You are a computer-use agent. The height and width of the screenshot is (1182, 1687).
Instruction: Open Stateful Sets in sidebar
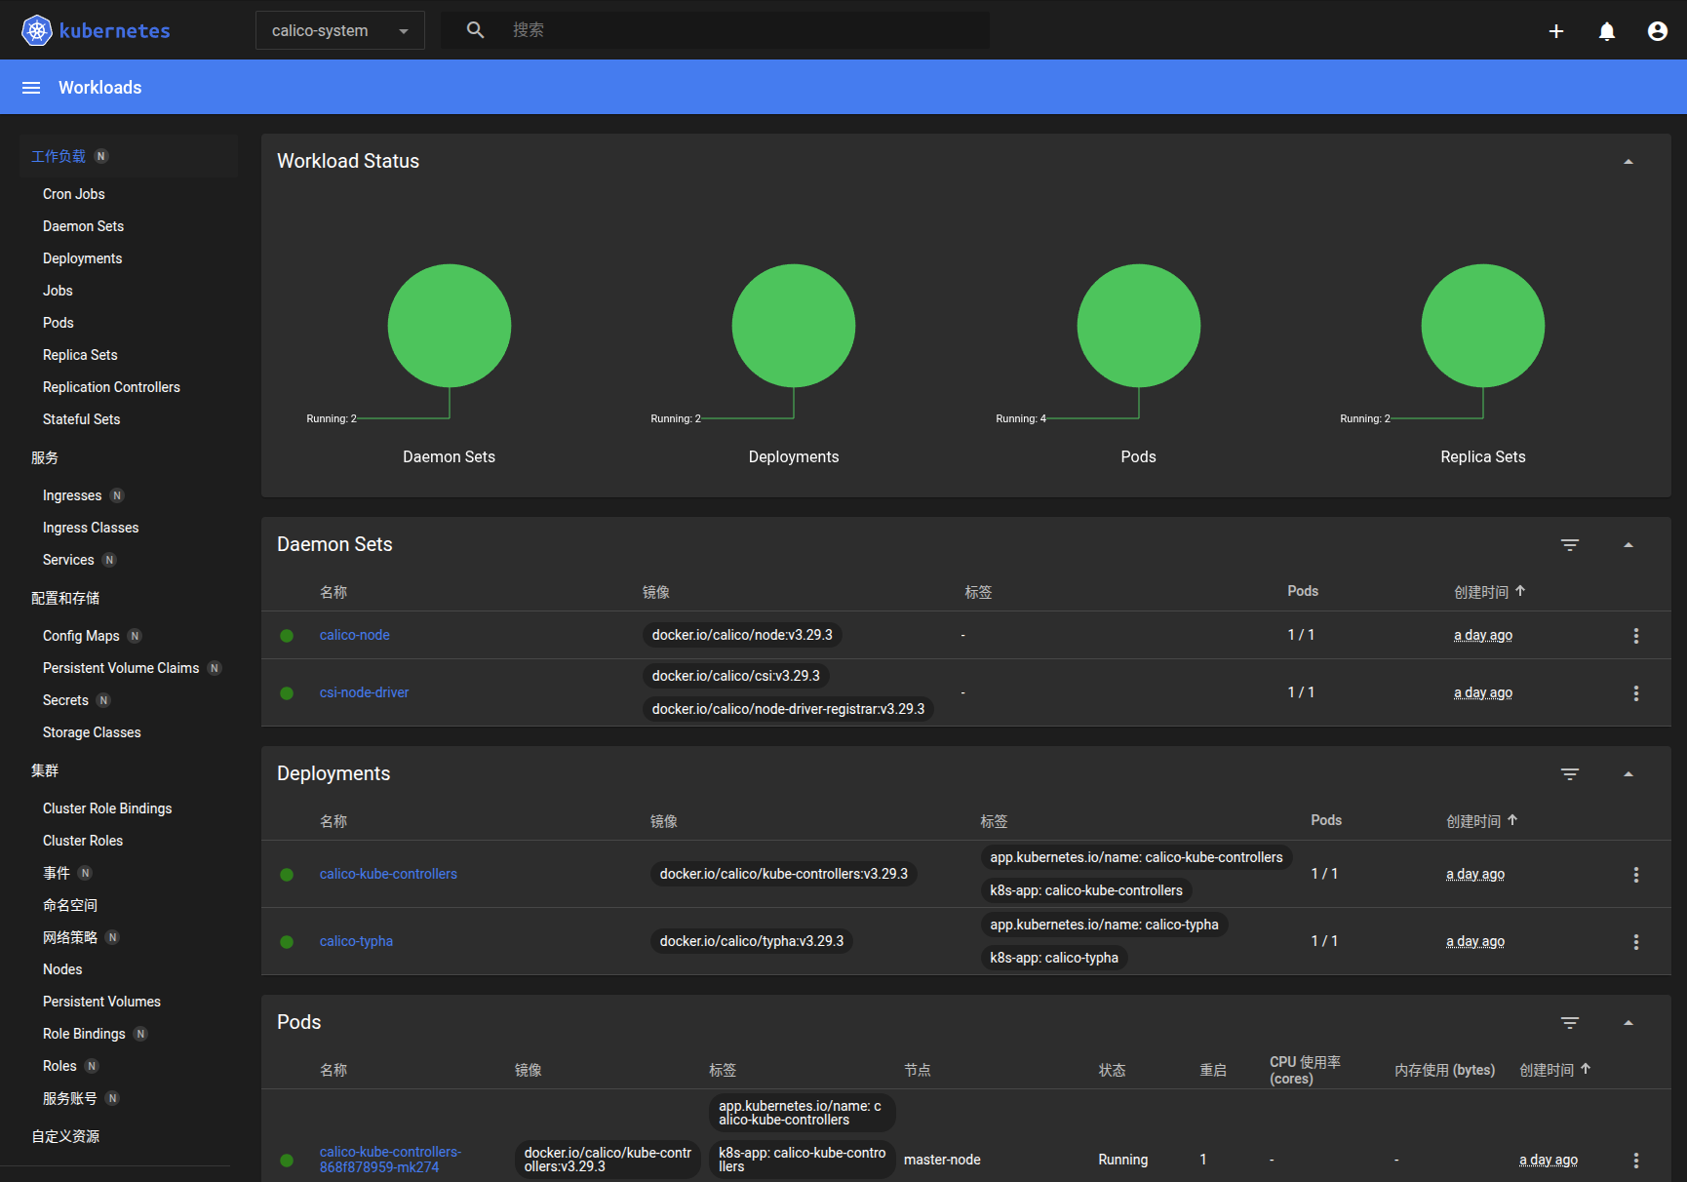(82, 419)
